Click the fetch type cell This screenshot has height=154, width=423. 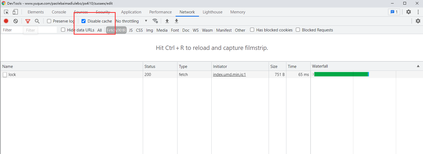(x=183, y=75)
